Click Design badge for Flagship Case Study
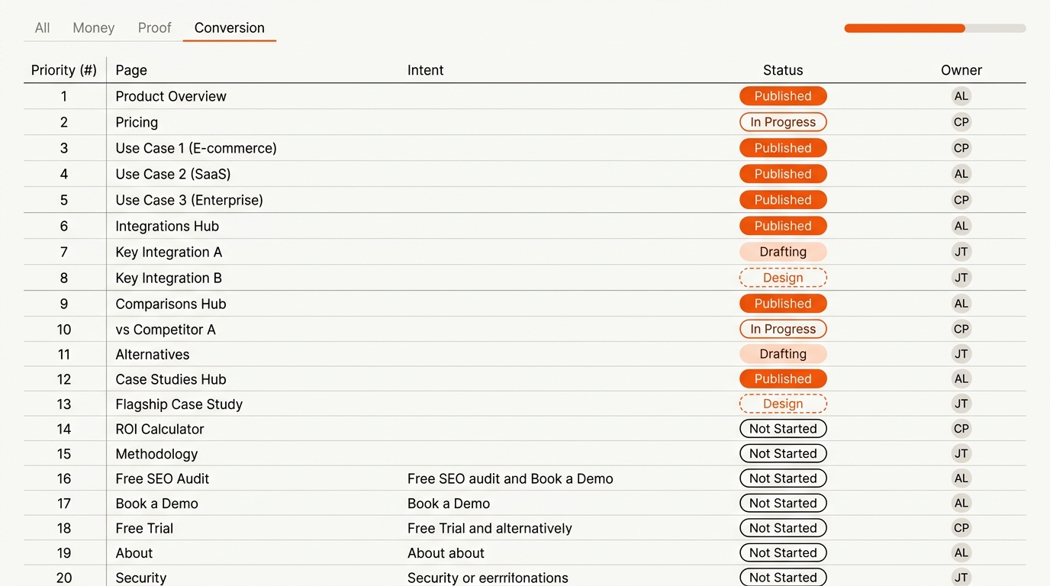 783,404
